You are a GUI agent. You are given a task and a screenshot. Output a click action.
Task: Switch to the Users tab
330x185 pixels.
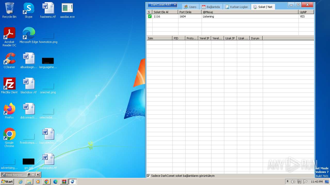pos(190,7)
